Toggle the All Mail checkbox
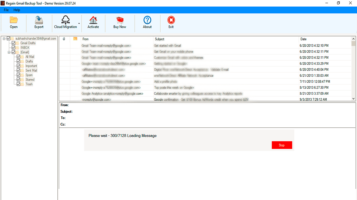357x200 pixels. 18,57
